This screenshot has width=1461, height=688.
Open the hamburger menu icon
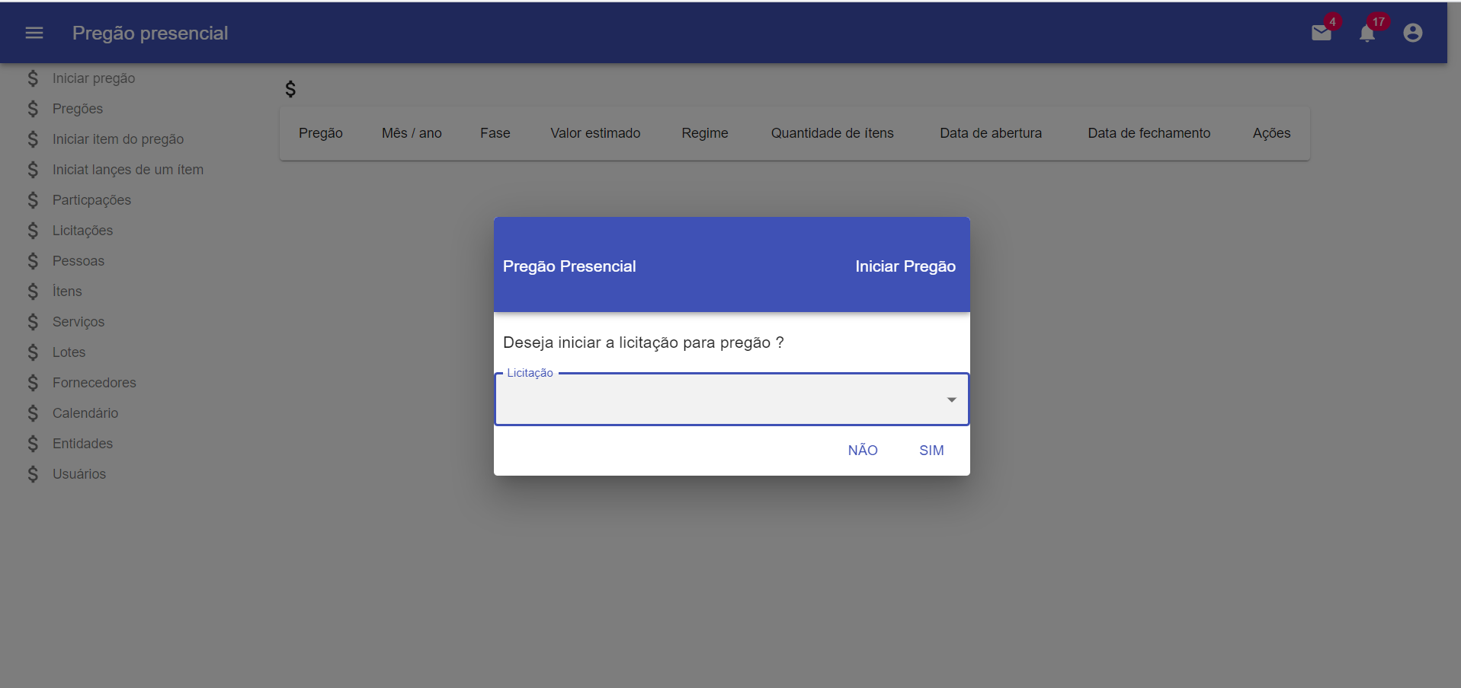point(34,33)
